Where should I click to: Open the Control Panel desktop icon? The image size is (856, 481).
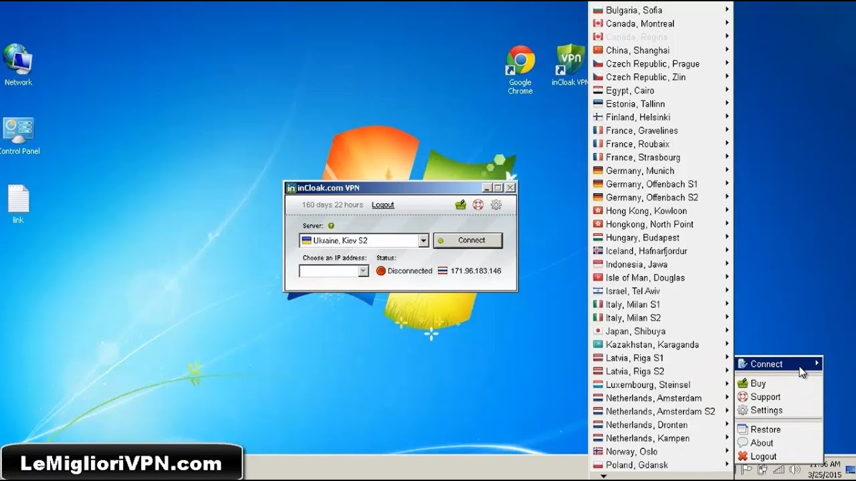(18, 136)
